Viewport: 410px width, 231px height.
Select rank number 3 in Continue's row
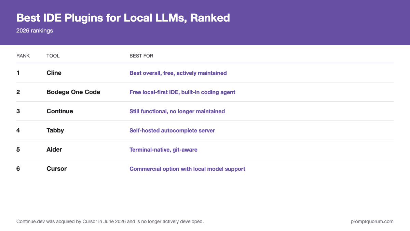18,111
